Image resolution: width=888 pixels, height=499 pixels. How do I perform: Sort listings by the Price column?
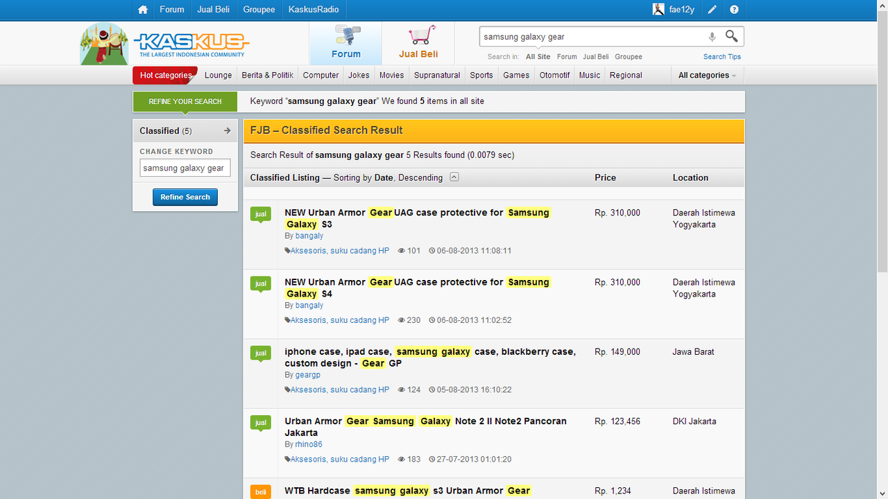[x=605, y=177]
